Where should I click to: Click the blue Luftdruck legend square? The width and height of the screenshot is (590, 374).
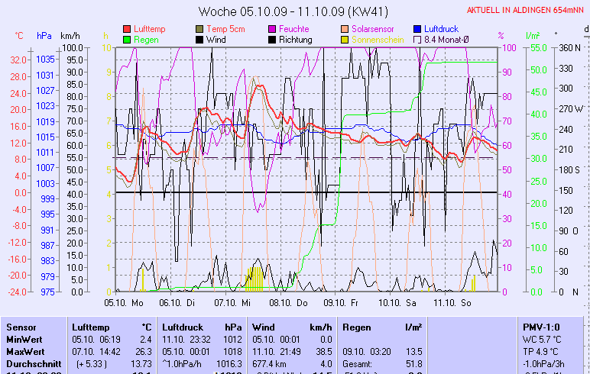click(x=417, y=29)
